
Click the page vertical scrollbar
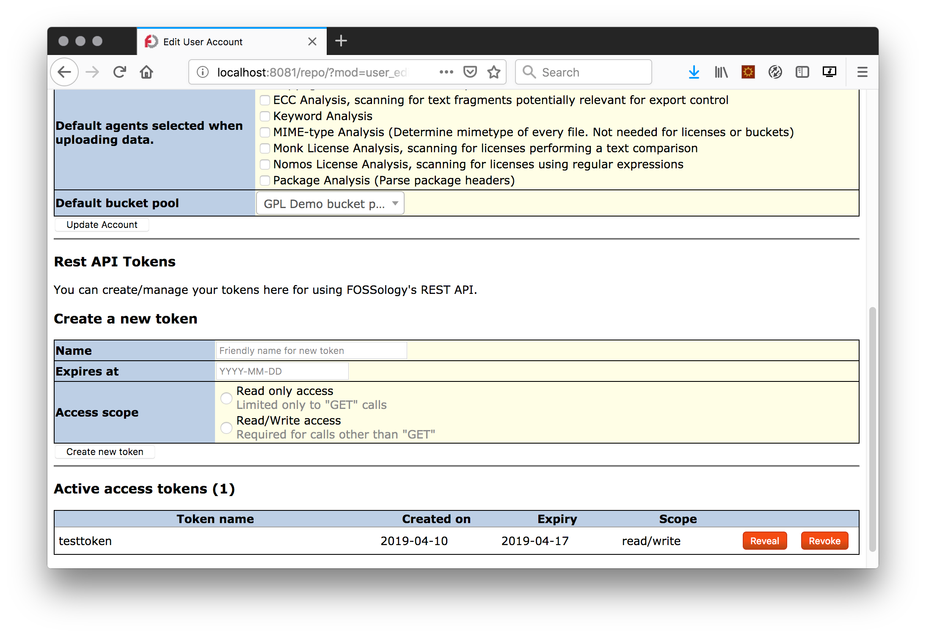coord(872,429)
